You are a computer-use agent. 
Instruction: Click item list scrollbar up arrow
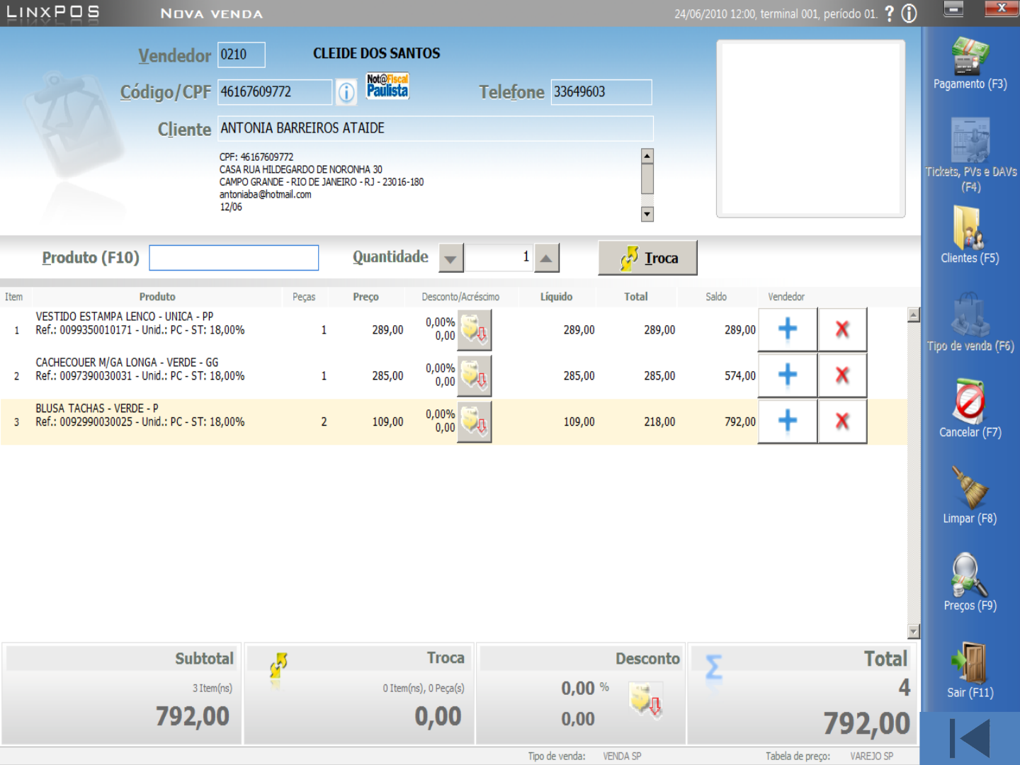tap(914, 315)
